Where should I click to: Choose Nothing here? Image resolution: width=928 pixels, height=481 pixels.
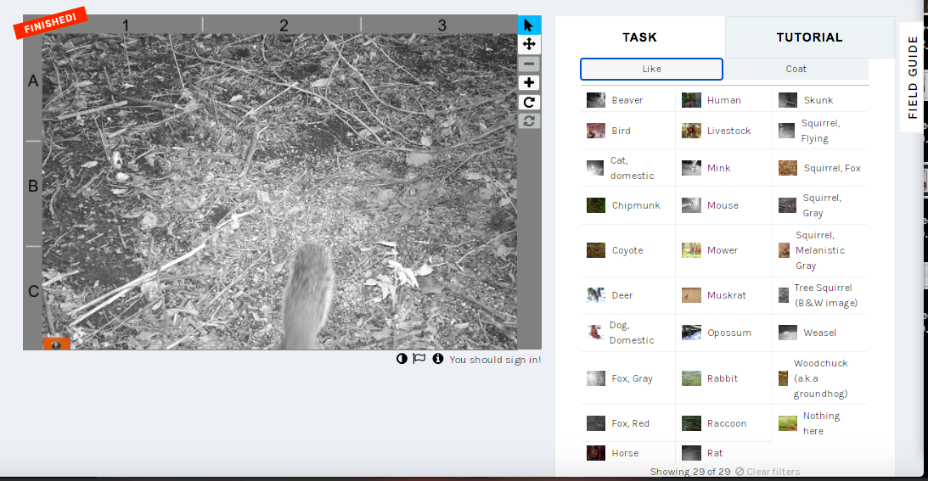pos(819,423)
